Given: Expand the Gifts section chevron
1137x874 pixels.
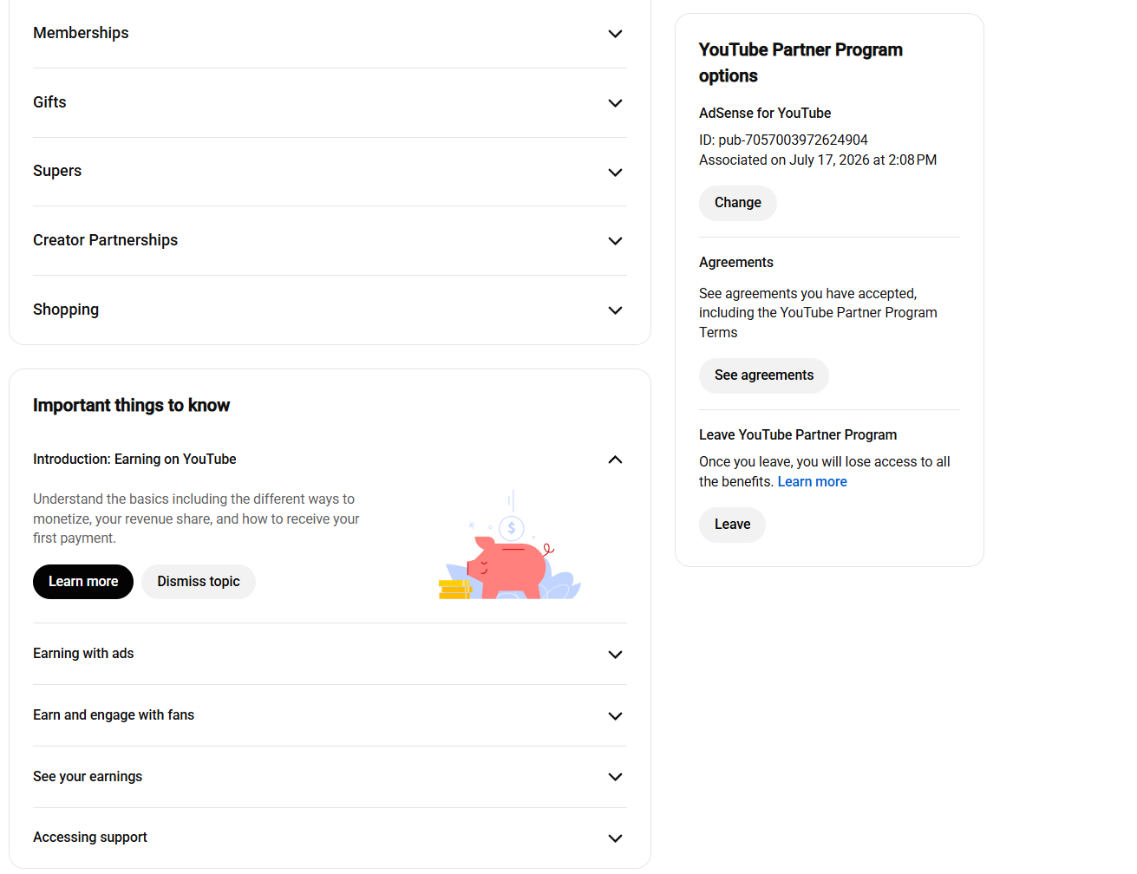Looking at the screenshot, I should [615, 103].
